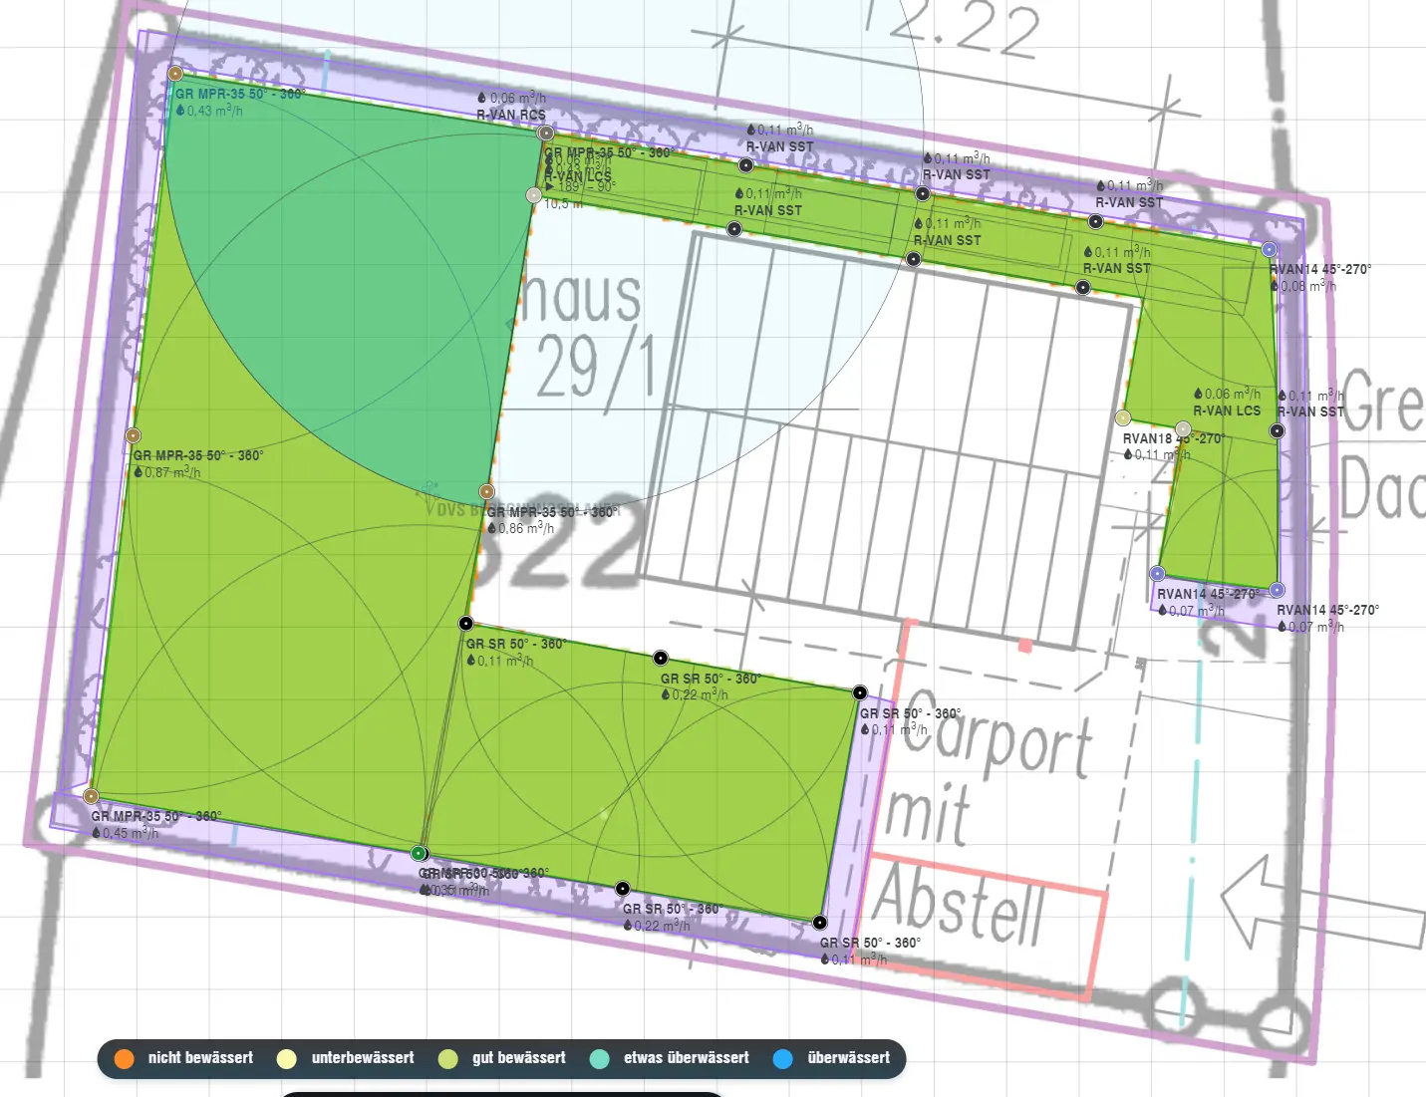Image resolution: width=1426 pixels, height=1097 pixels.
Task: Select GR MPR-35 sprinkler with 0,45 m³/h
Action: 91,796
